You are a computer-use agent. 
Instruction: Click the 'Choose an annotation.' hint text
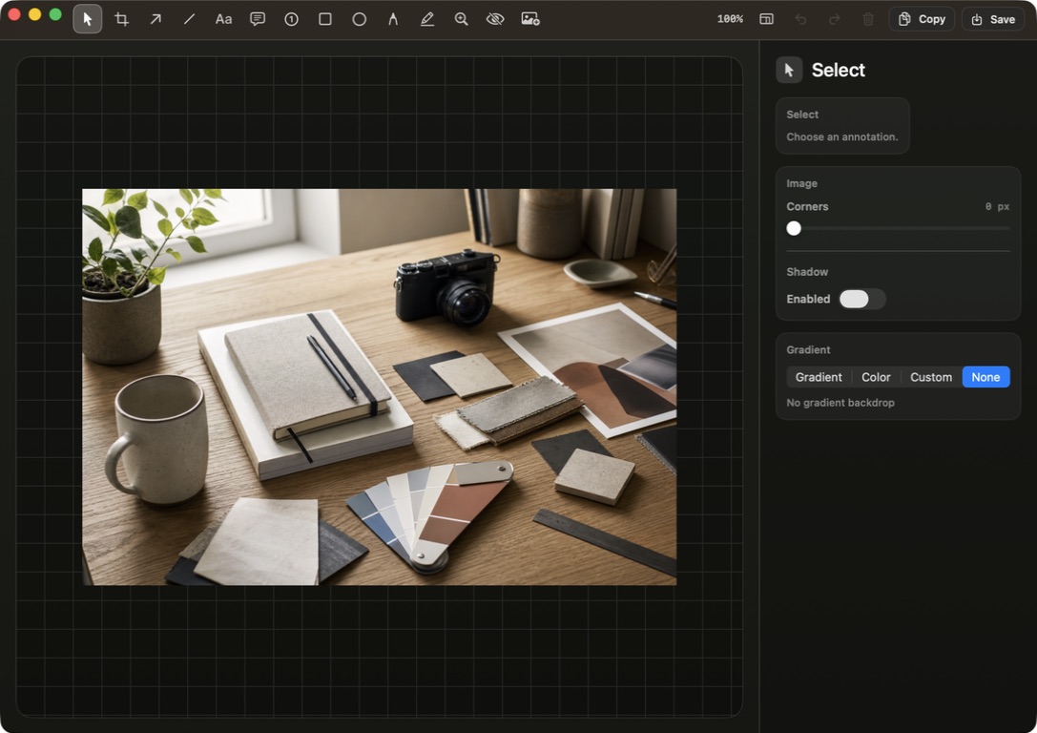point(841,136)
